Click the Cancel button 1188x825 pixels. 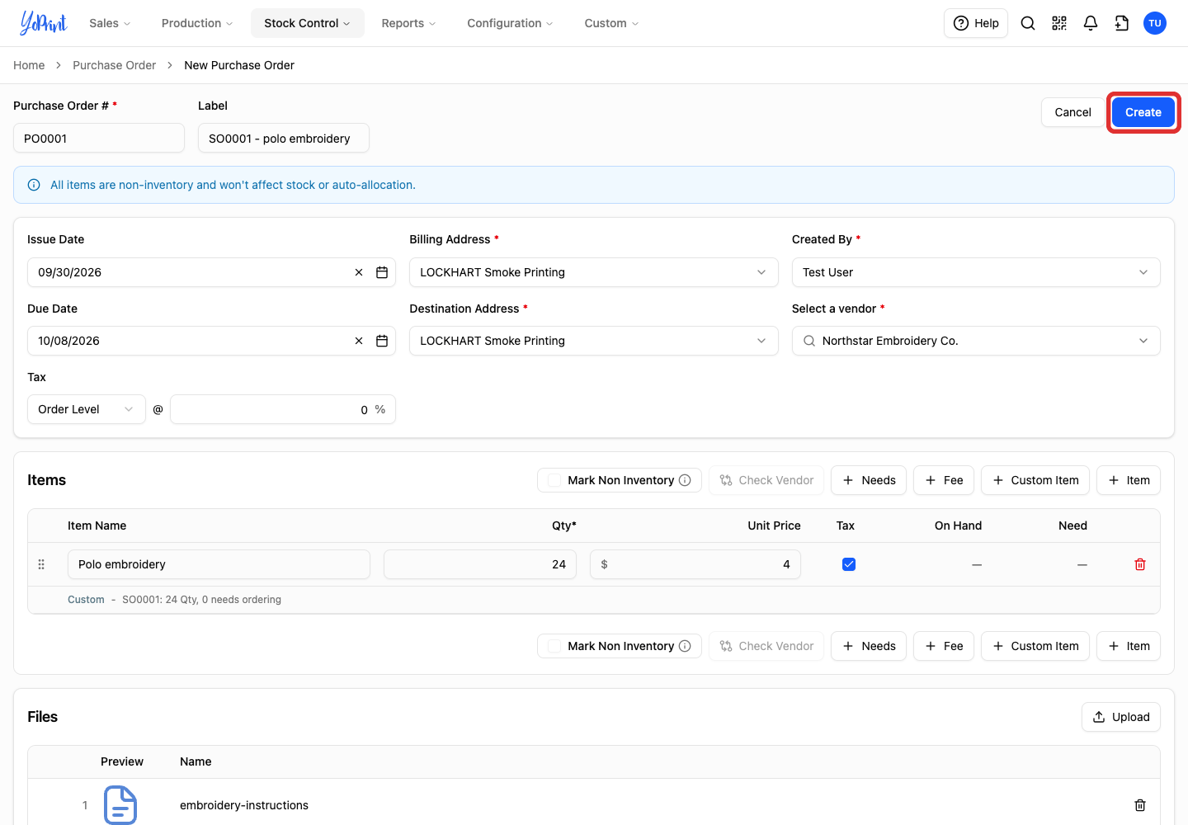tap(1072, 112)
